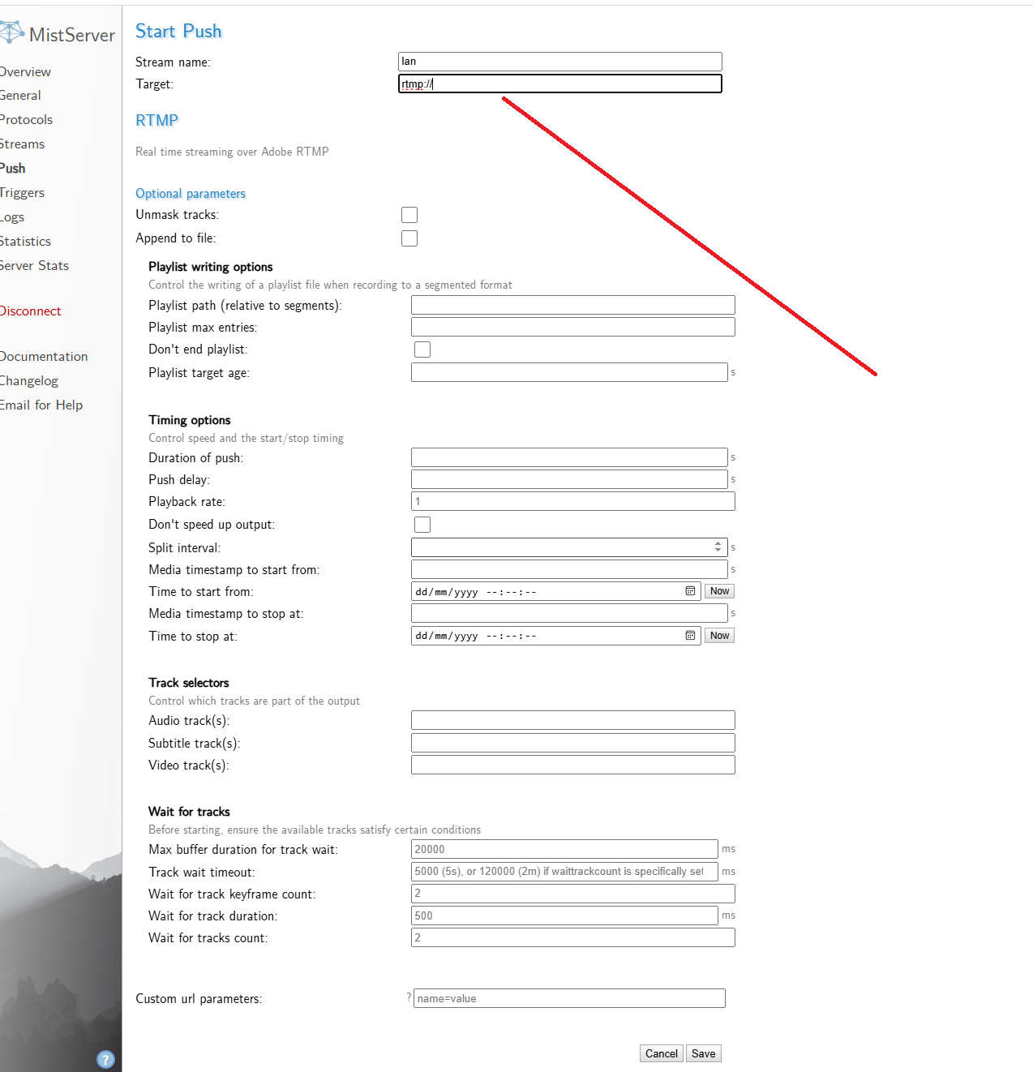Screen dimensions: 1033x1072
Task: Click the Optional parameters heading
Action: (x=191, y=194)
